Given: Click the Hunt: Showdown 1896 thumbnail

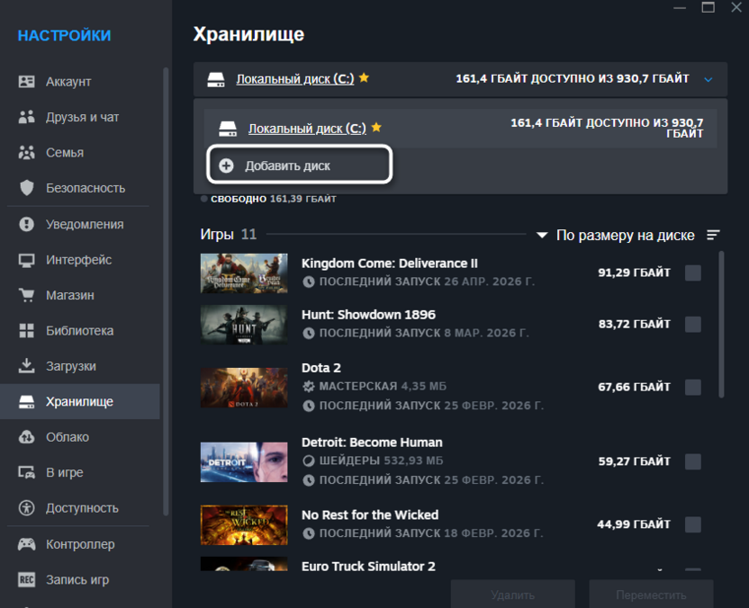Looking at the screenshot, I should click(244, 325).
